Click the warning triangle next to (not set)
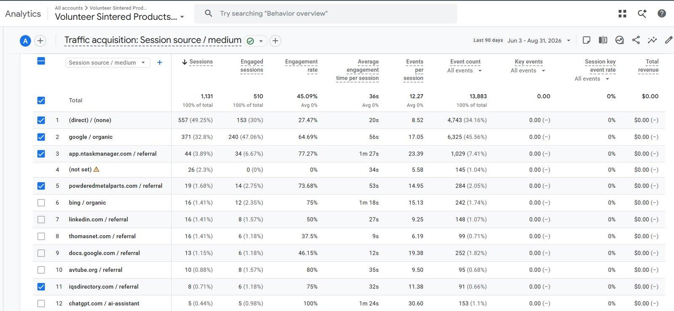 point(96,169)
